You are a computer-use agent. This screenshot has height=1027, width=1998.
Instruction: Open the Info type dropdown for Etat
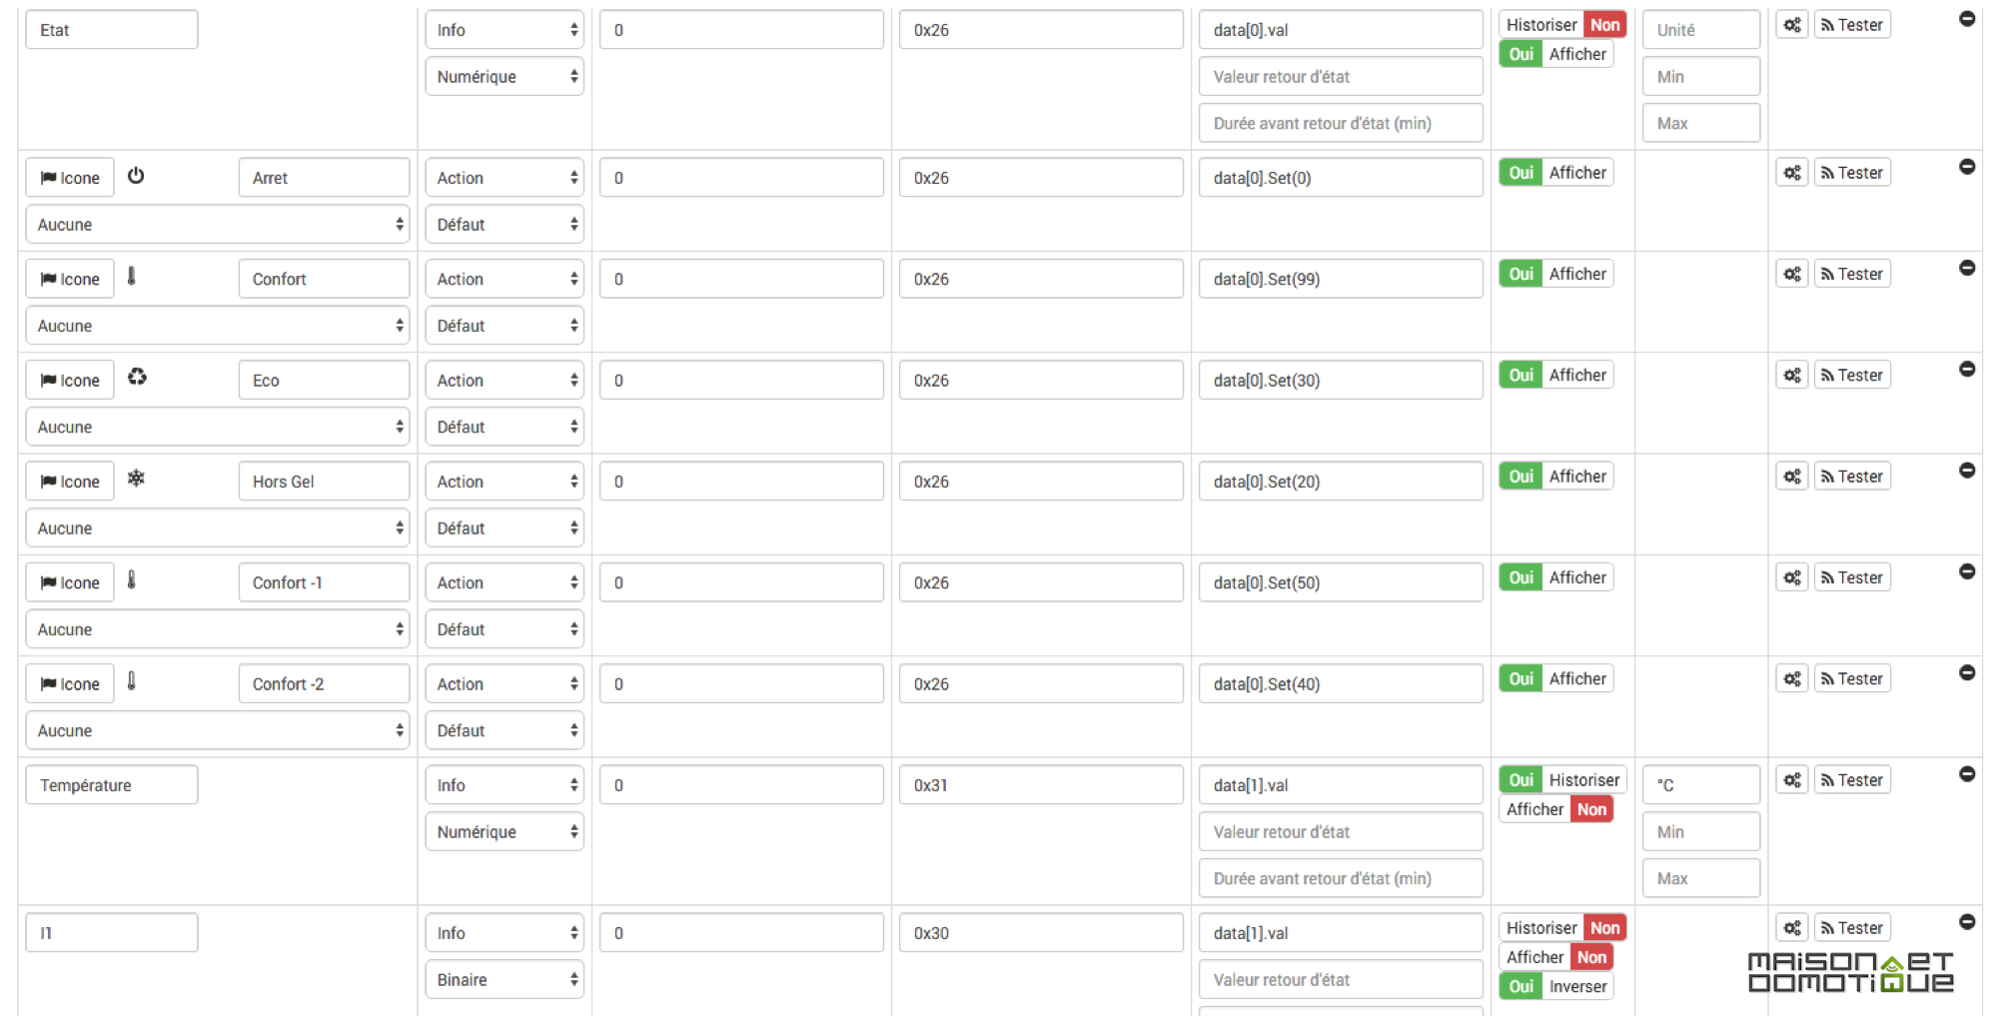504,30
